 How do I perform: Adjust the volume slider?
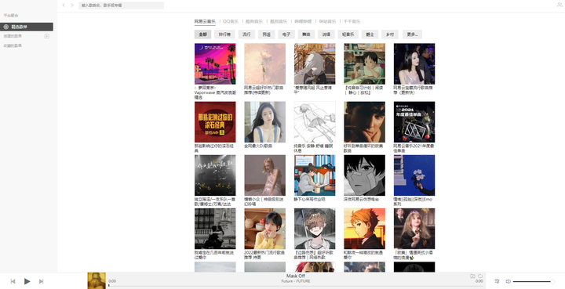pos(533,281)
